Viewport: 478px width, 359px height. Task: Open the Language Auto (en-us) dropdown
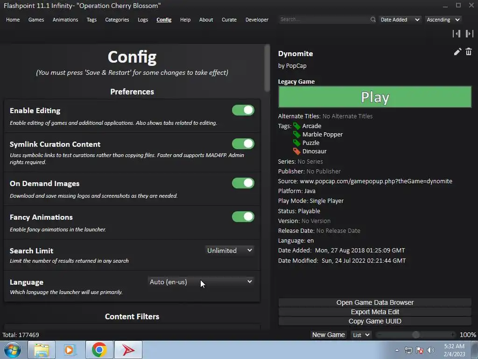pyautogui.click(x=201, y=282)
